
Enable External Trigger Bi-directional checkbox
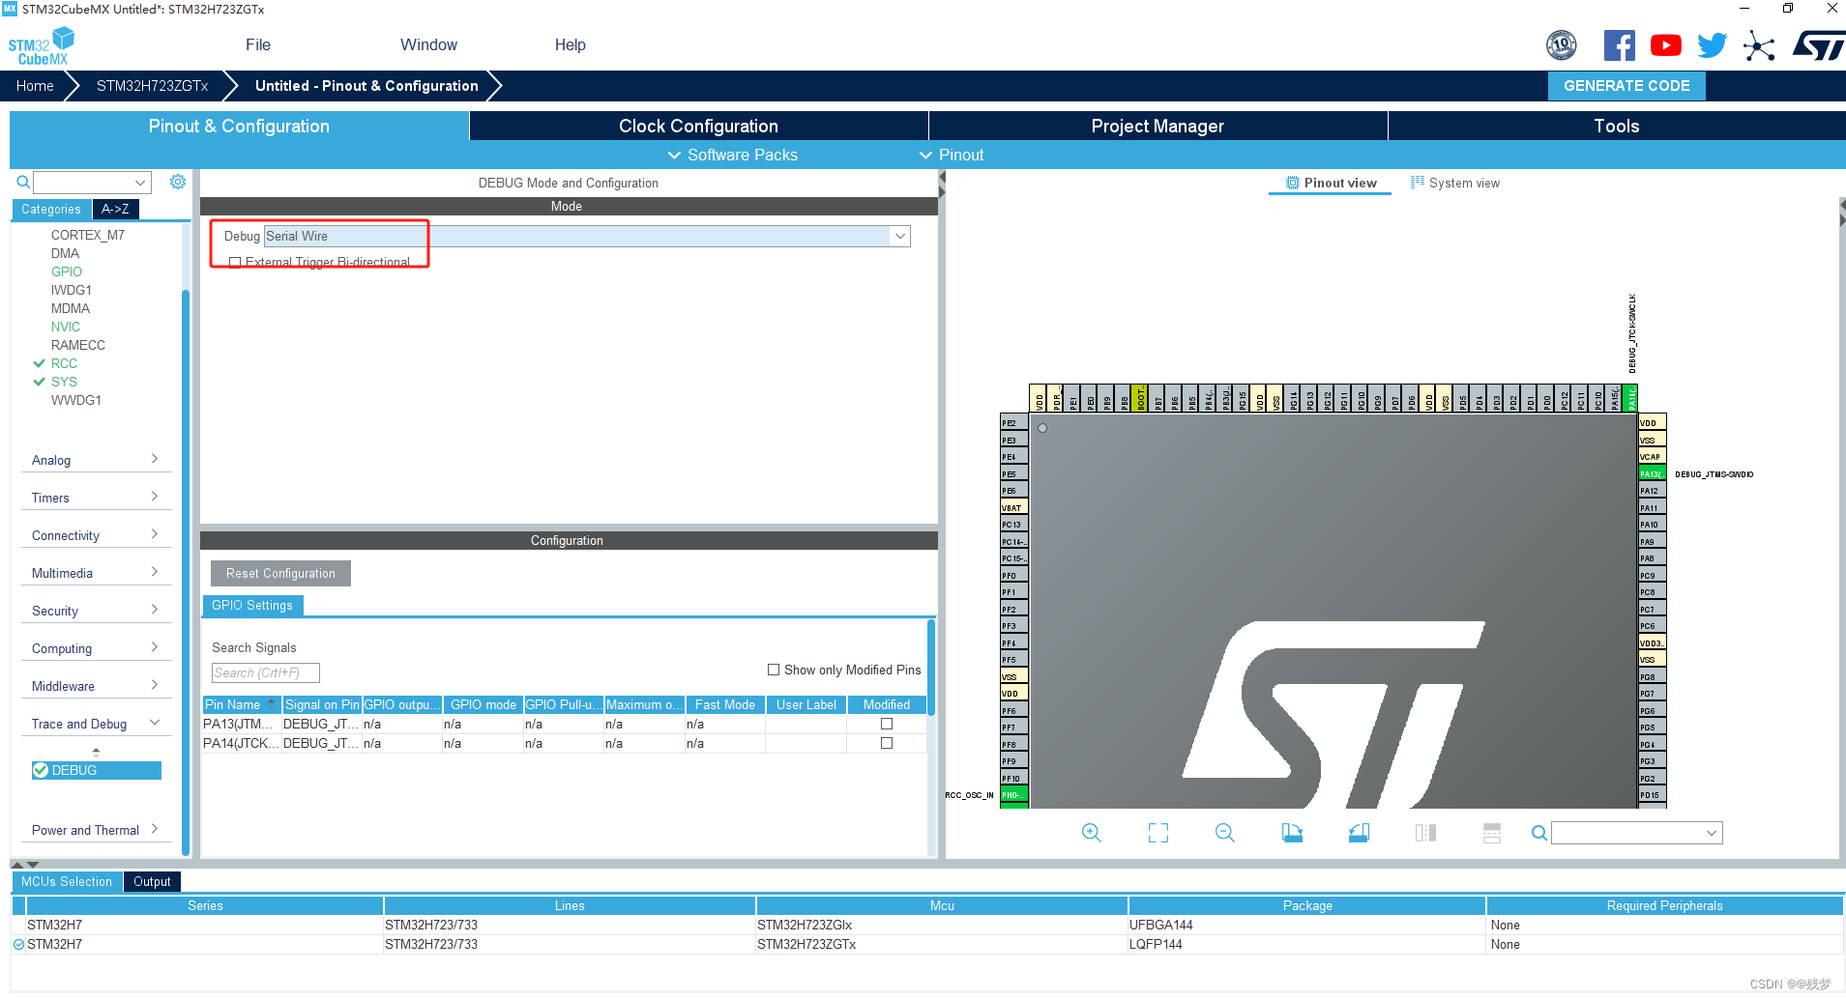pos(235,263)
